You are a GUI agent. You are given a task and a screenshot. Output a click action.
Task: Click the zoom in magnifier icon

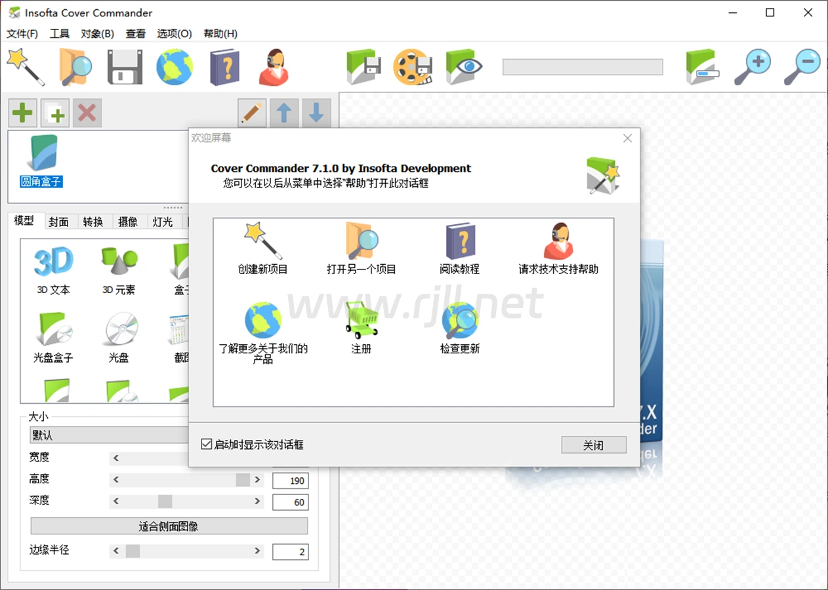(x=752, y=68)
